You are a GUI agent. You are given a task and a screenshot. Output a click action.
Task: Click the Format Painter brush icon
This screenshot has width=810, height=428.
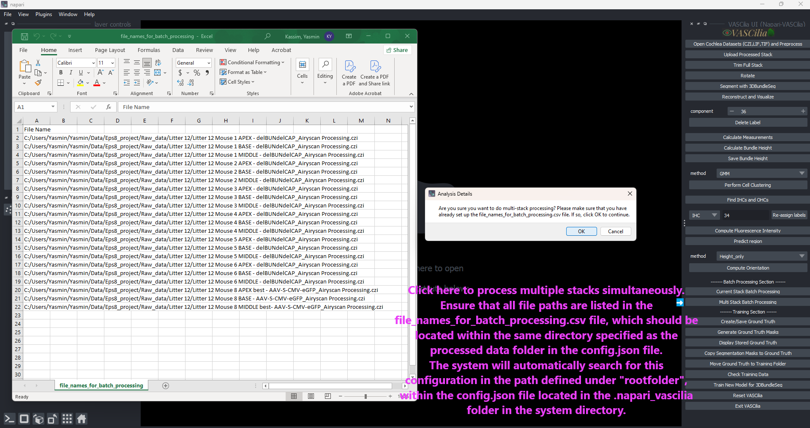pyautogui.click(x=38, y=83)
